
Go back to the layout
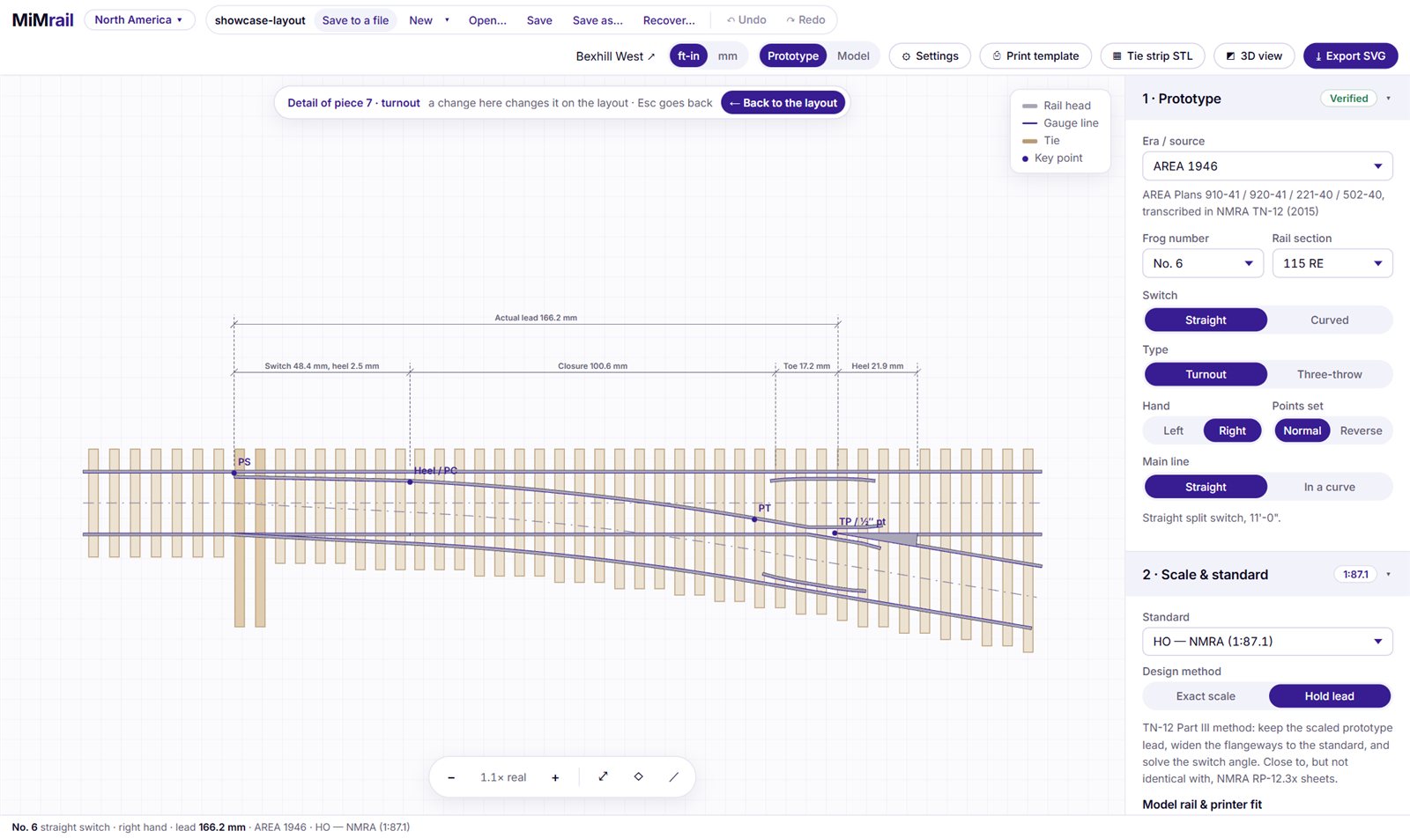(x=783, y=103)
